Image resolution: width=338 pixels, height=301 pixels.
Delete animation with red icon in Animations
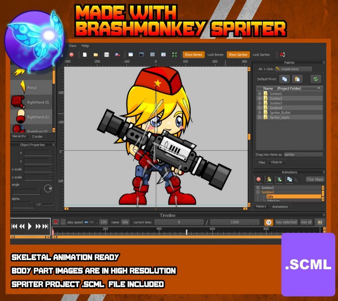259,179
